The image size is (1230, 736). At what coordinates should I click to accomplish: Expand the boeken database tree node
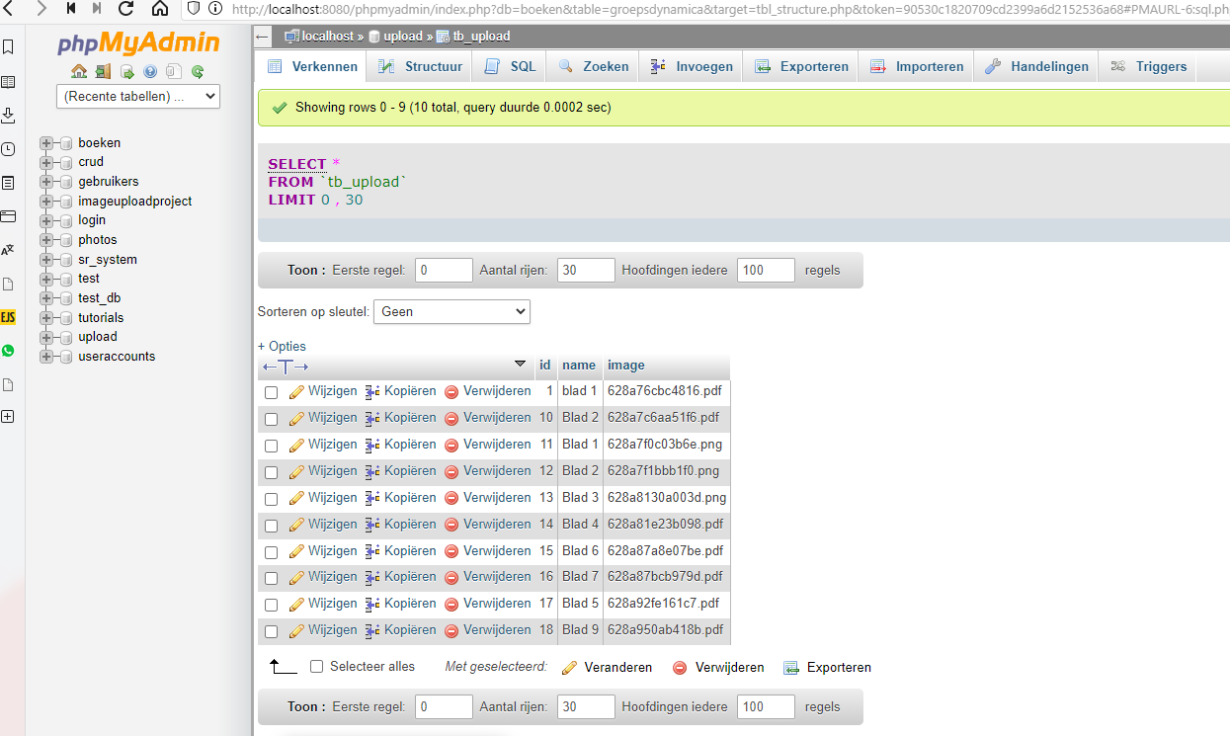coord(45,143)
